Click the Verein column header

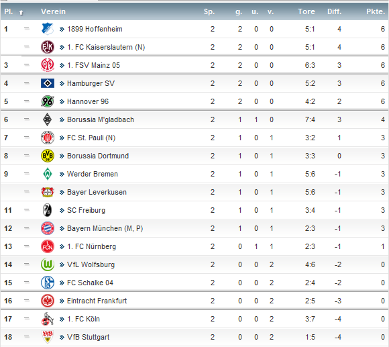point(54,11)
